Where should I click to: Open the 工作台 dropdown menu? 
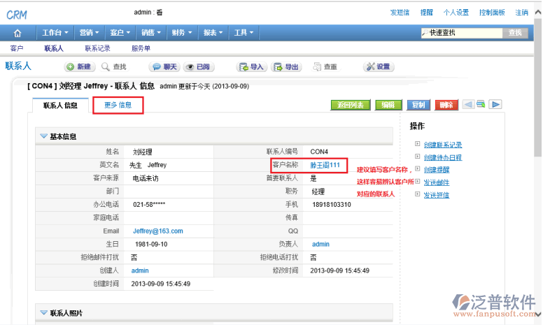click(x=55, y=33)
